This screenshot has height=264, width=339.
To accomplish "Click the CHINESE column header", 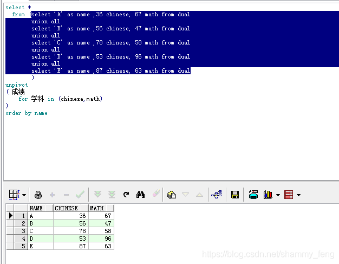I will pyautogui.click(x=71, y=208).
